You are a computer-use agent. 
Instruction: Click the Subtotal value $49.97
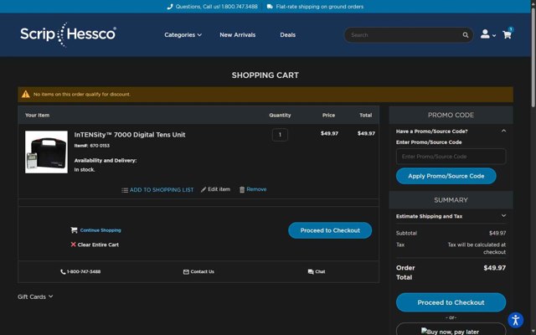[x=497, y=233]
